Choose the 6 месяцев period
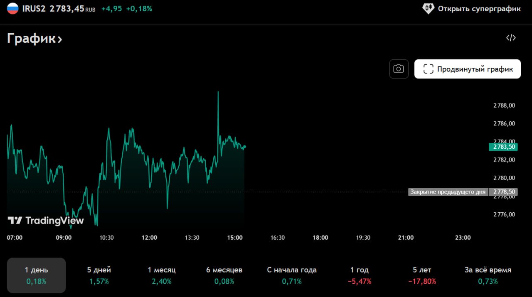The width and height of the screenshot is (532, 297). pos(224,275)
